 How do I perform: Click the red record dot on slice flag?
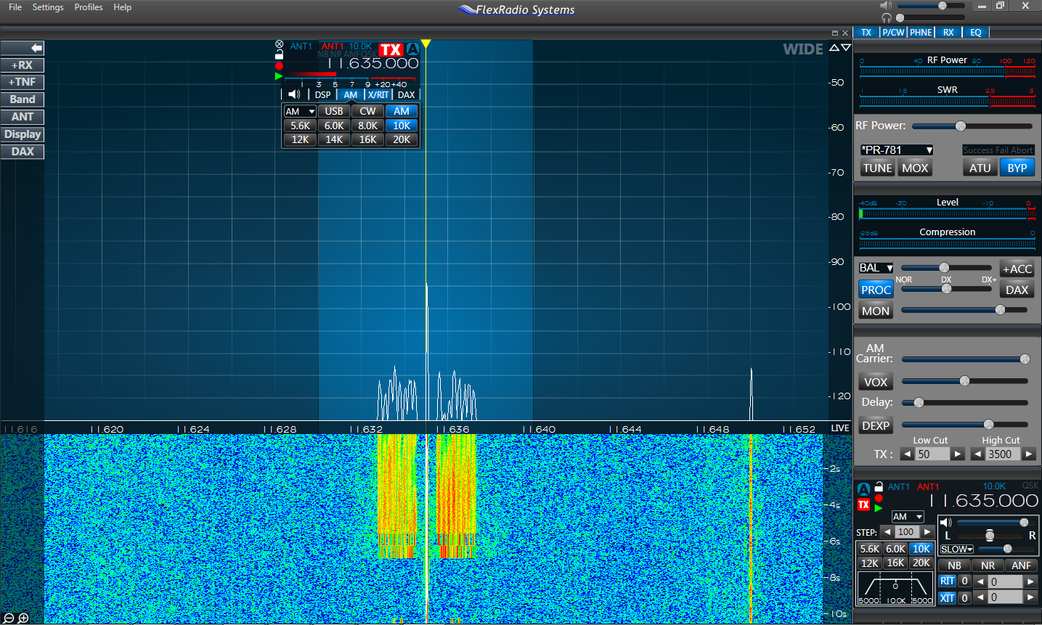click(279, 65)
